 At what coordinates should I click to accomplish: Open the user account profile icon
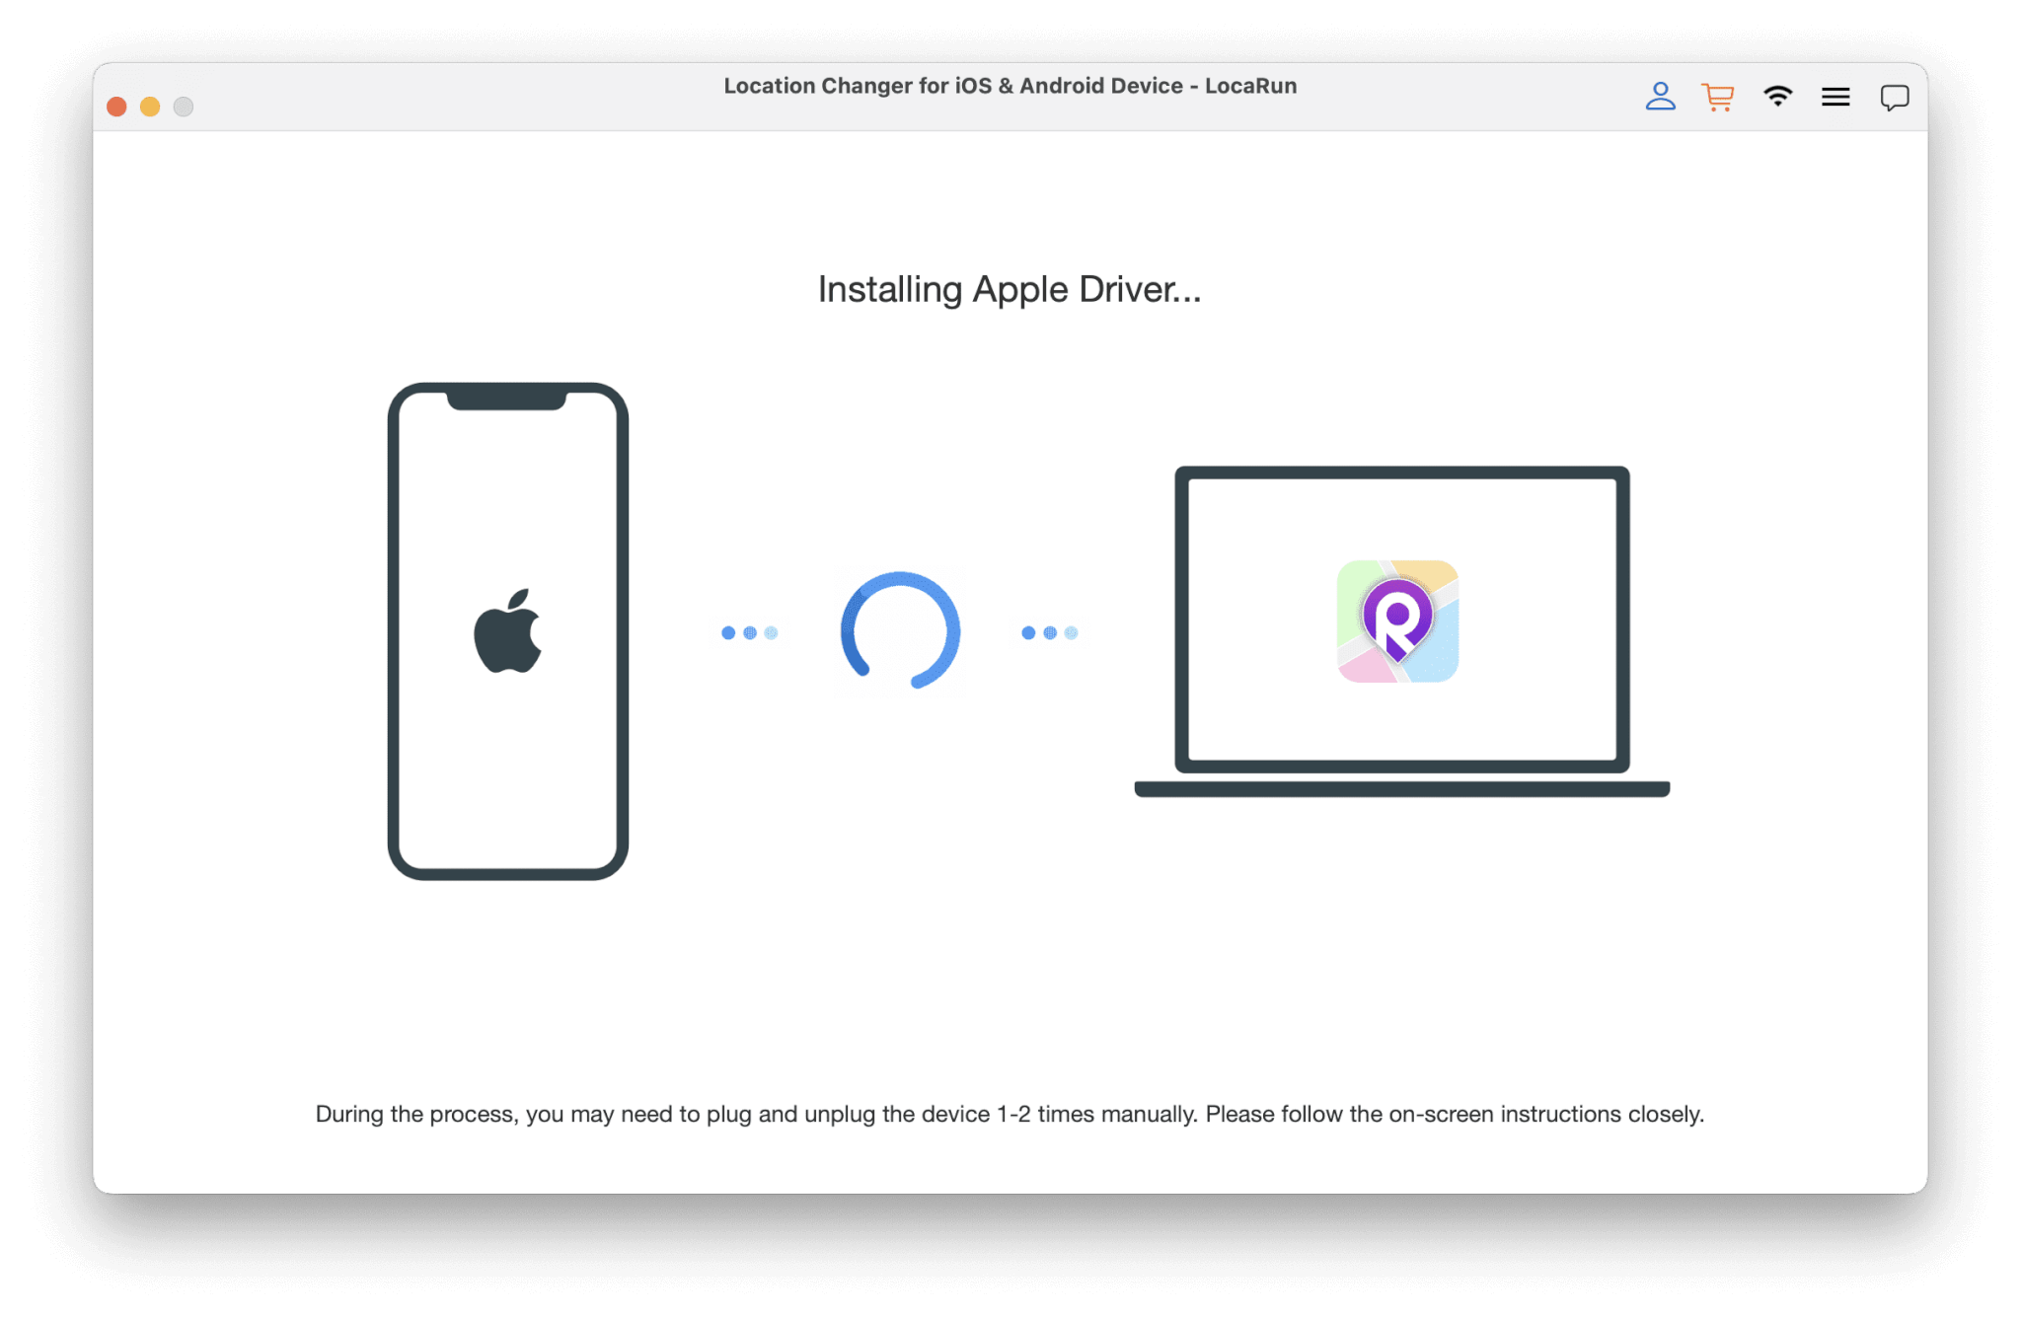pyautogui.click(x=1660, y=97)
